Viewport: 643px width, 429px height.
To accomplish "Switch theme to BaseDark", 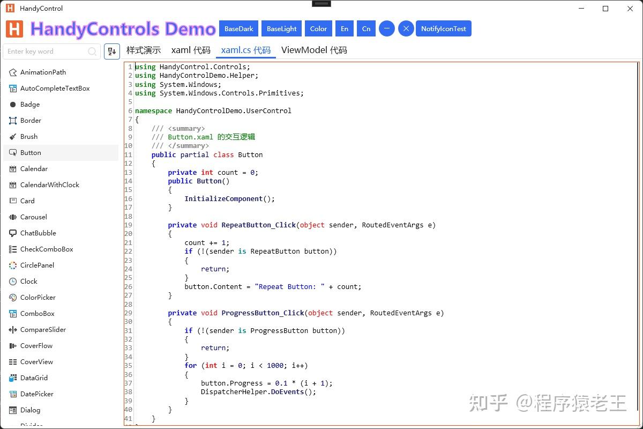I will pyautogui.click(x=238, y=28).
